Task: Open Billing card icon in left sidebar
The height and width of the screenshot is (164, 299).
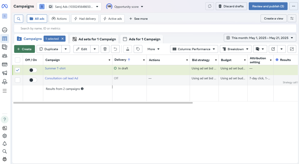Action: click(5, 64)
